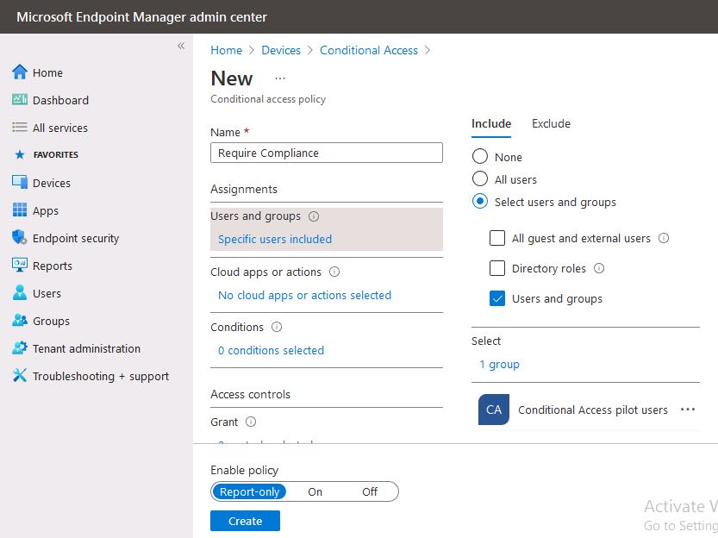Click the FAVORITES sidebar heading
Viewport: 718px width, 538px height.
coord(56,154)
